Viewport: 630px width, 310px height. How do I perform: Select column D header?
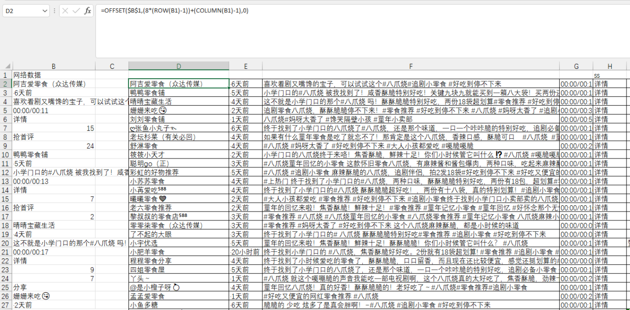(179, 66)
